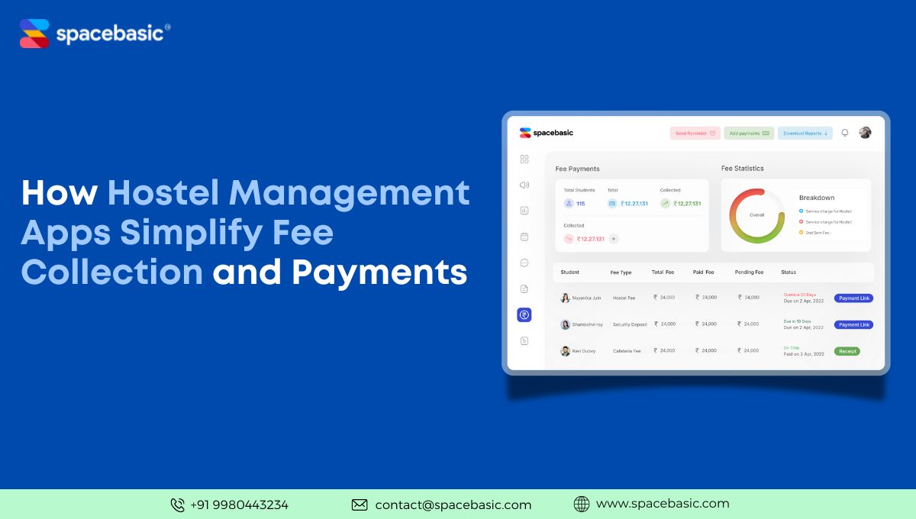The height and width of the screenshot is (519, 916).
Task: Click the plus icon beside red ₹12,27,131
Action: click(x=614, y=239)
